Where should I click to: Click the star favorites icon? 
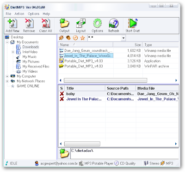coord(83,38)
